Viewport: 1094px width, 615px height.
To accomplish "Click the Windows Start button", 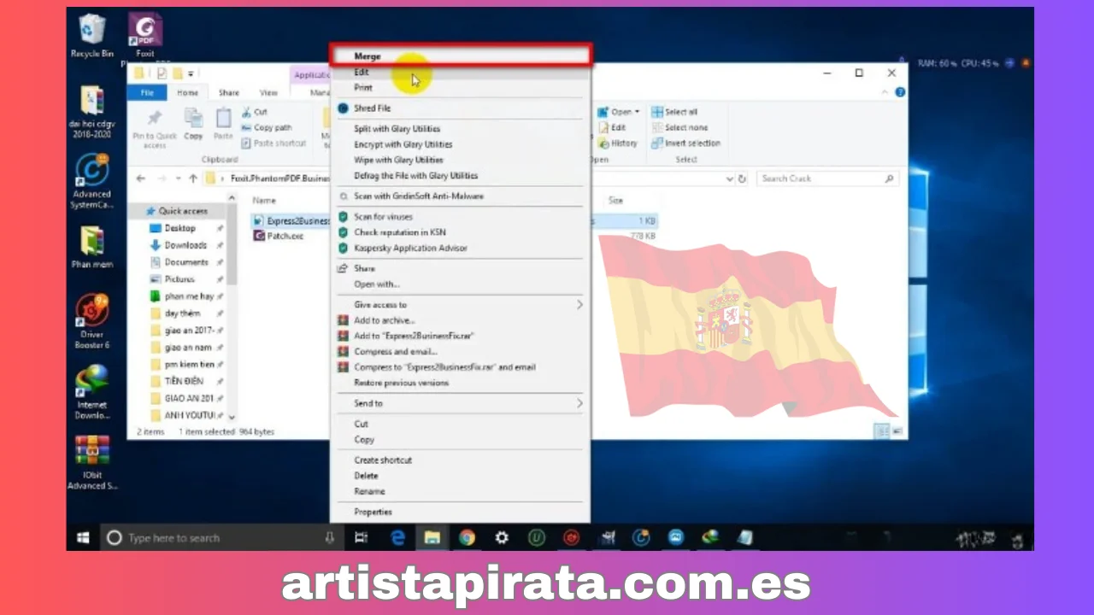I will click(83, 538).
